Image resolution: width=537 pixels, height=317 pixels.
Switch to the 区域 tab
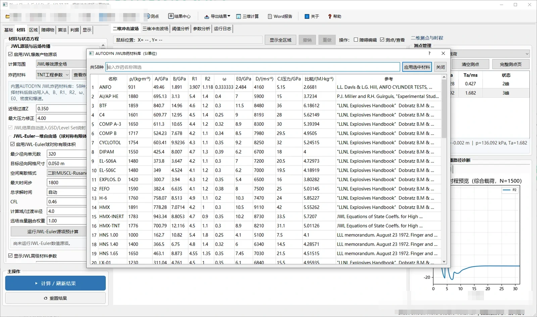pos(33,30)
